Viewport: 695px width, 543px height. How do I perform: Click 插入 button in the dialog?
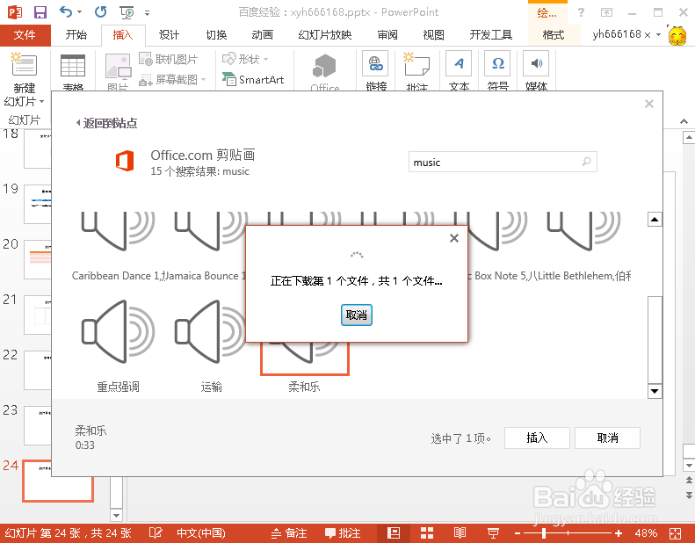tap(537, 438)
